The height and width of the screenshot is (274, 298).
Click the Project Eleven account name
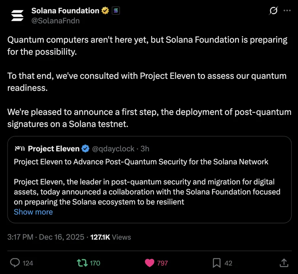click(x=54, y=148)
